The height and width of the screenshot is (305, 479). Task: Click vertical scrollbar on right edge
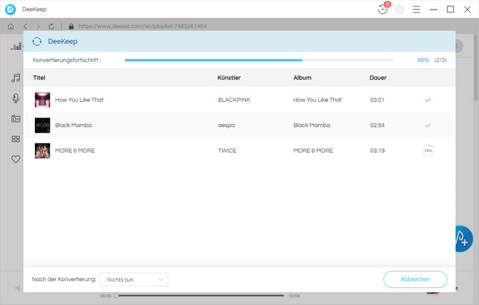tap(476, 67)
